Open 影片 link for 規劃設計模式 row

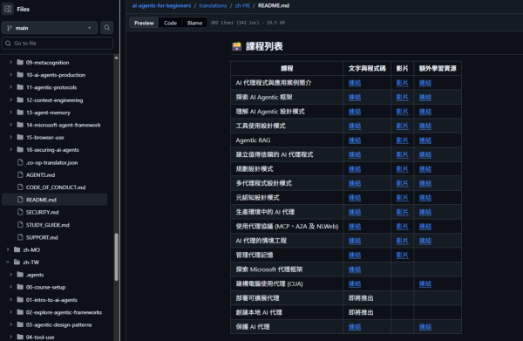(x=402, y=169)
